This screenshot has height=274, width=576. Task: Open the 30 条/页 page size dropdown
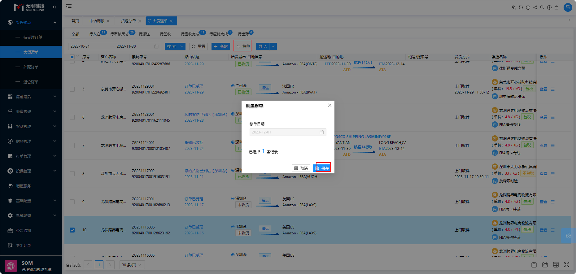132,265
